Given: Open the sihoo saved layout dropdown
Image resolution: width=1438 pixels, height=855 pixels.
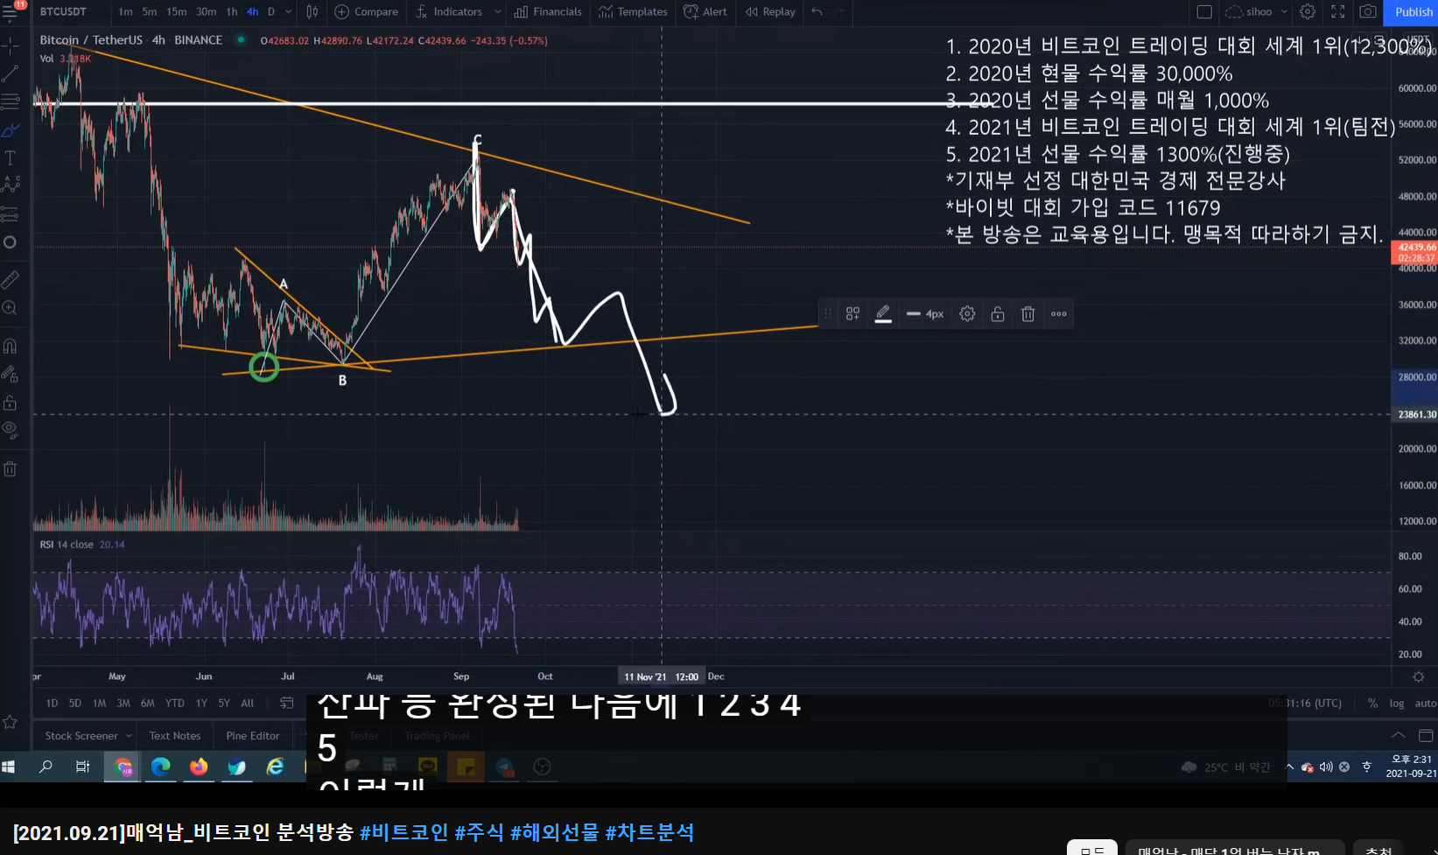Looking at the screenshot, I should tap(1257, 11).
